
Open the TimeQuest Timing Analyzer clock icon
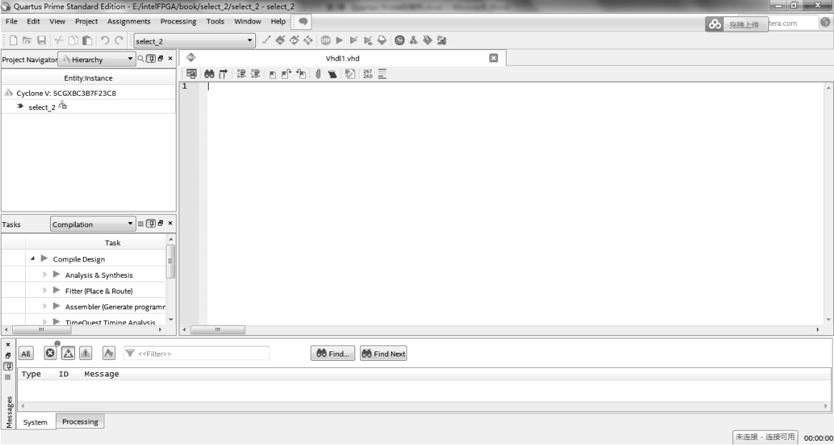pyautogui.click(x=399, y=41)
